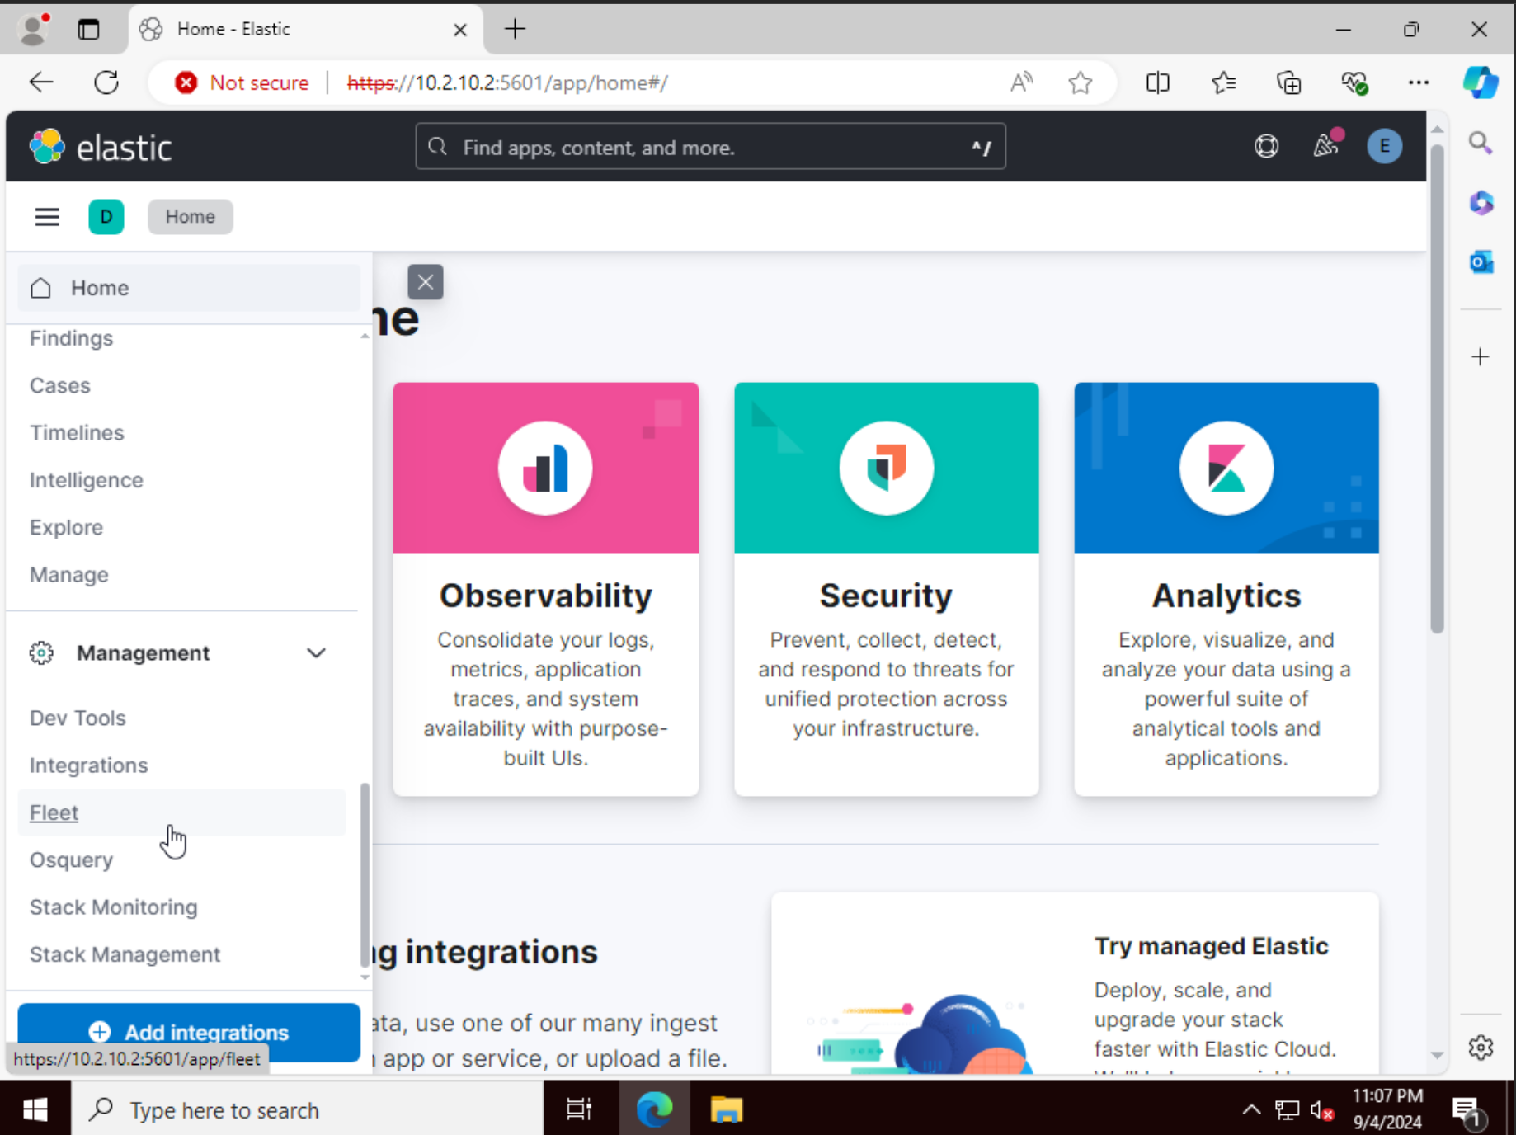The image size is (1516, 1135).
Task: Click the Observability bar chart icon
Action: pos(545,469)
